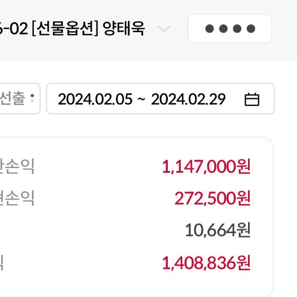This screenshot has height=297, width=297.
Task: Click the end date 2024.02.29
Action: [188, 99]
